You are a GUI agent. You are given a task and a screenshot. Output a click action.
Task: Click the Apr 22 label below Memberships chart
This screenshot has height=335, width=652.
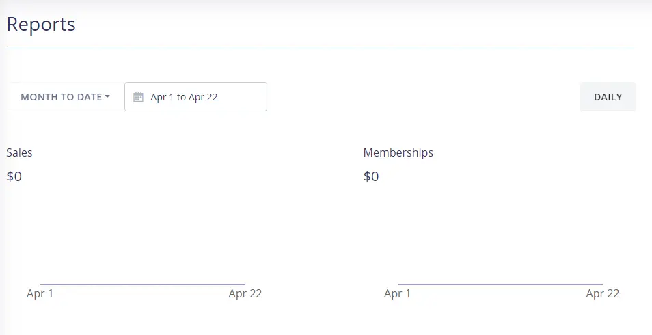(603, 293)
